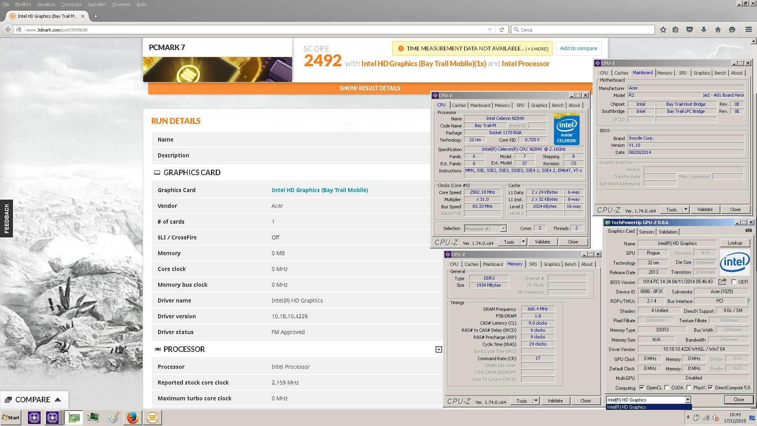The width and height of the screenshot is (757, 426).
Task: Click the power plug tray icon
Action: pos(696,418)
